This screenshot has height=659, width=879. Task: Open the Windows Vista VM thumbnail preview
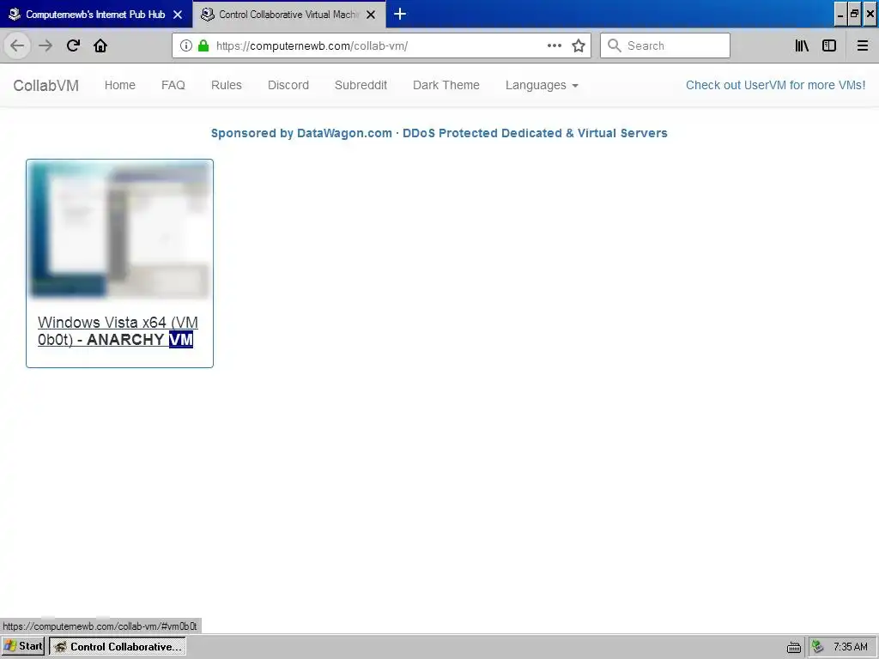[119, 229]
